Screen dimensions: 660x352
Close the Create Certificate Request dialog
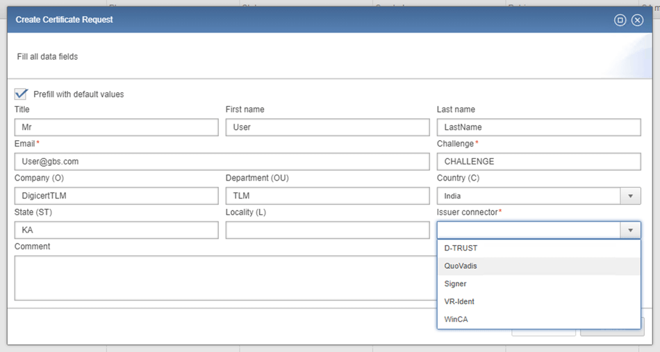coord(637,20)
